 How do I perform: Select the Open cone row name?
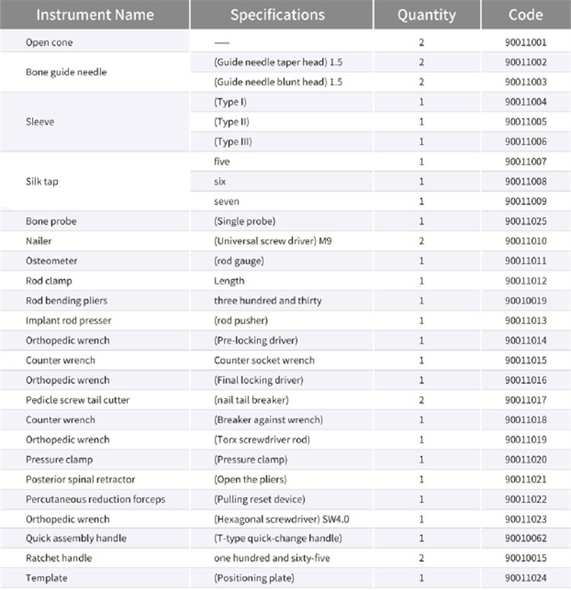coord(49,42)
